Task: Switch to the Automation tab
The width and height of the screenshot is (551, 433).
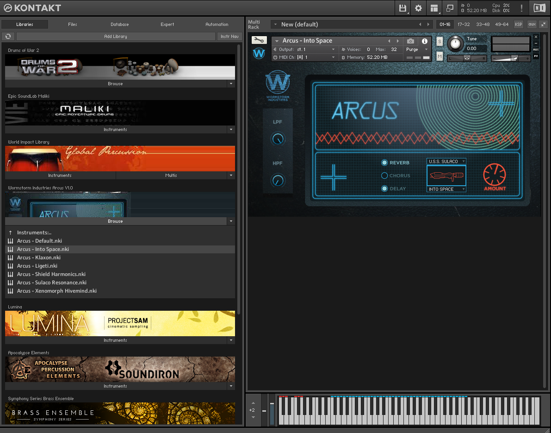Action: click(217, 24)
